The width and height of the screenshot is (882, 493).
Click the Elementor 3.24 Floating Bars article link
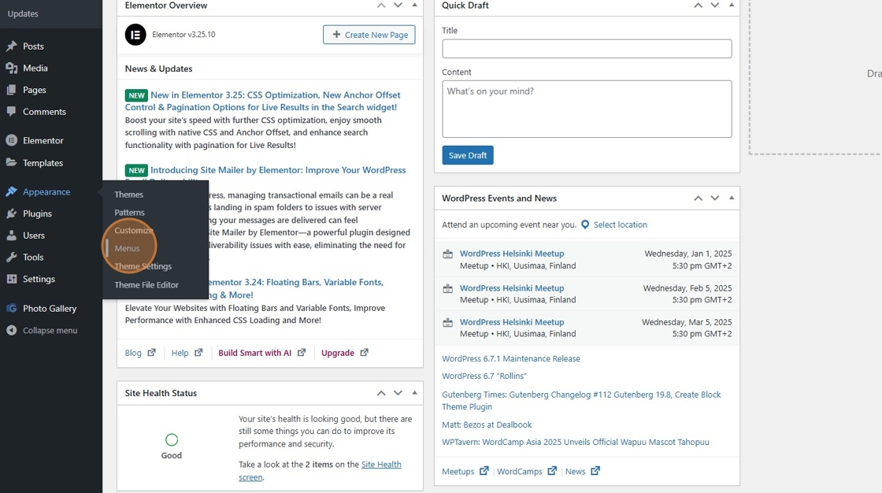296,289
